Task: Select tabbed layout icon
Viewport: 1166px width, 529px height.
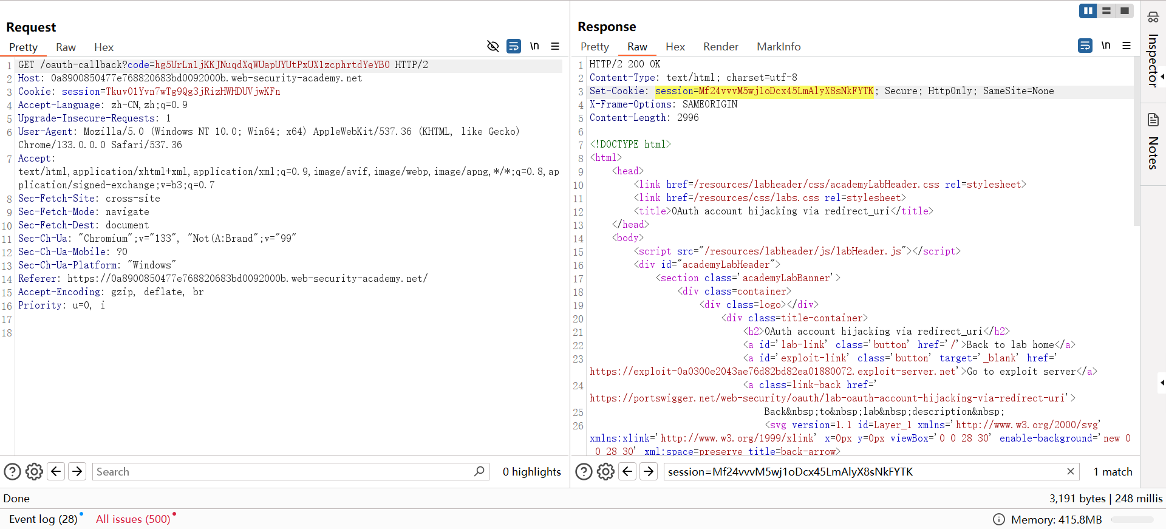Action: (1125, 11)
